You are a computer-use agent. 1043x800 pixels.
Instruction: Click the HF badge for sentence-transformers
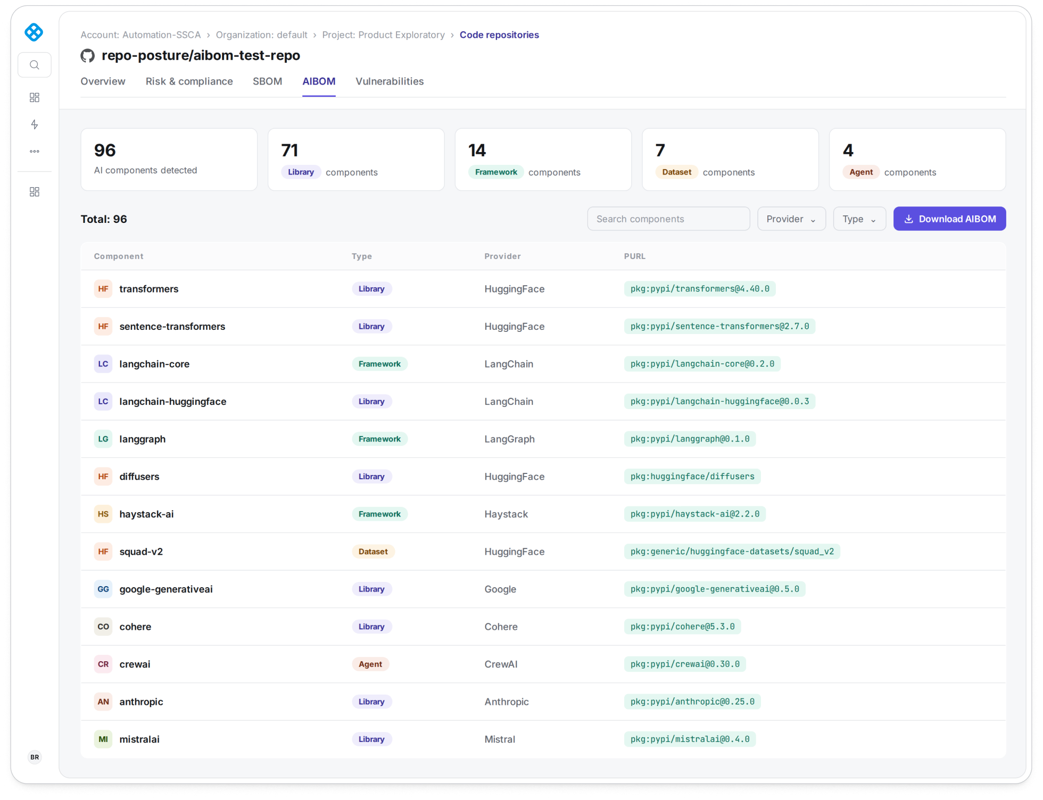pos(103,327)
